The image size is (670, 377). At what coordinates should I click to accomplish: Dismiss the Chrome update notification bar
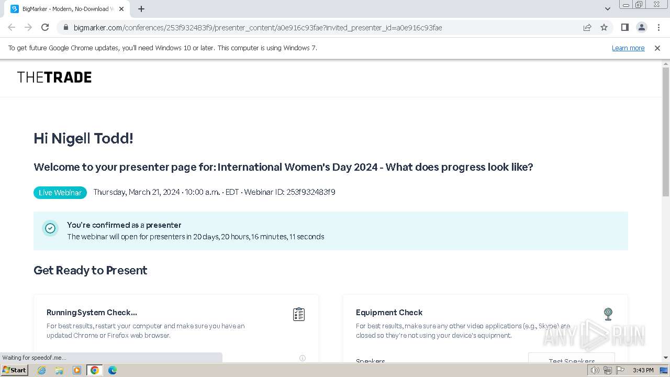click(x=657, y=48)
